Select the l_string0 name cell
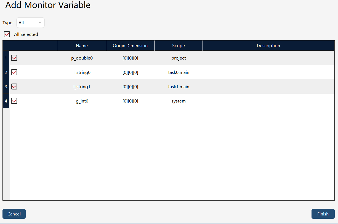 point(82,72)
